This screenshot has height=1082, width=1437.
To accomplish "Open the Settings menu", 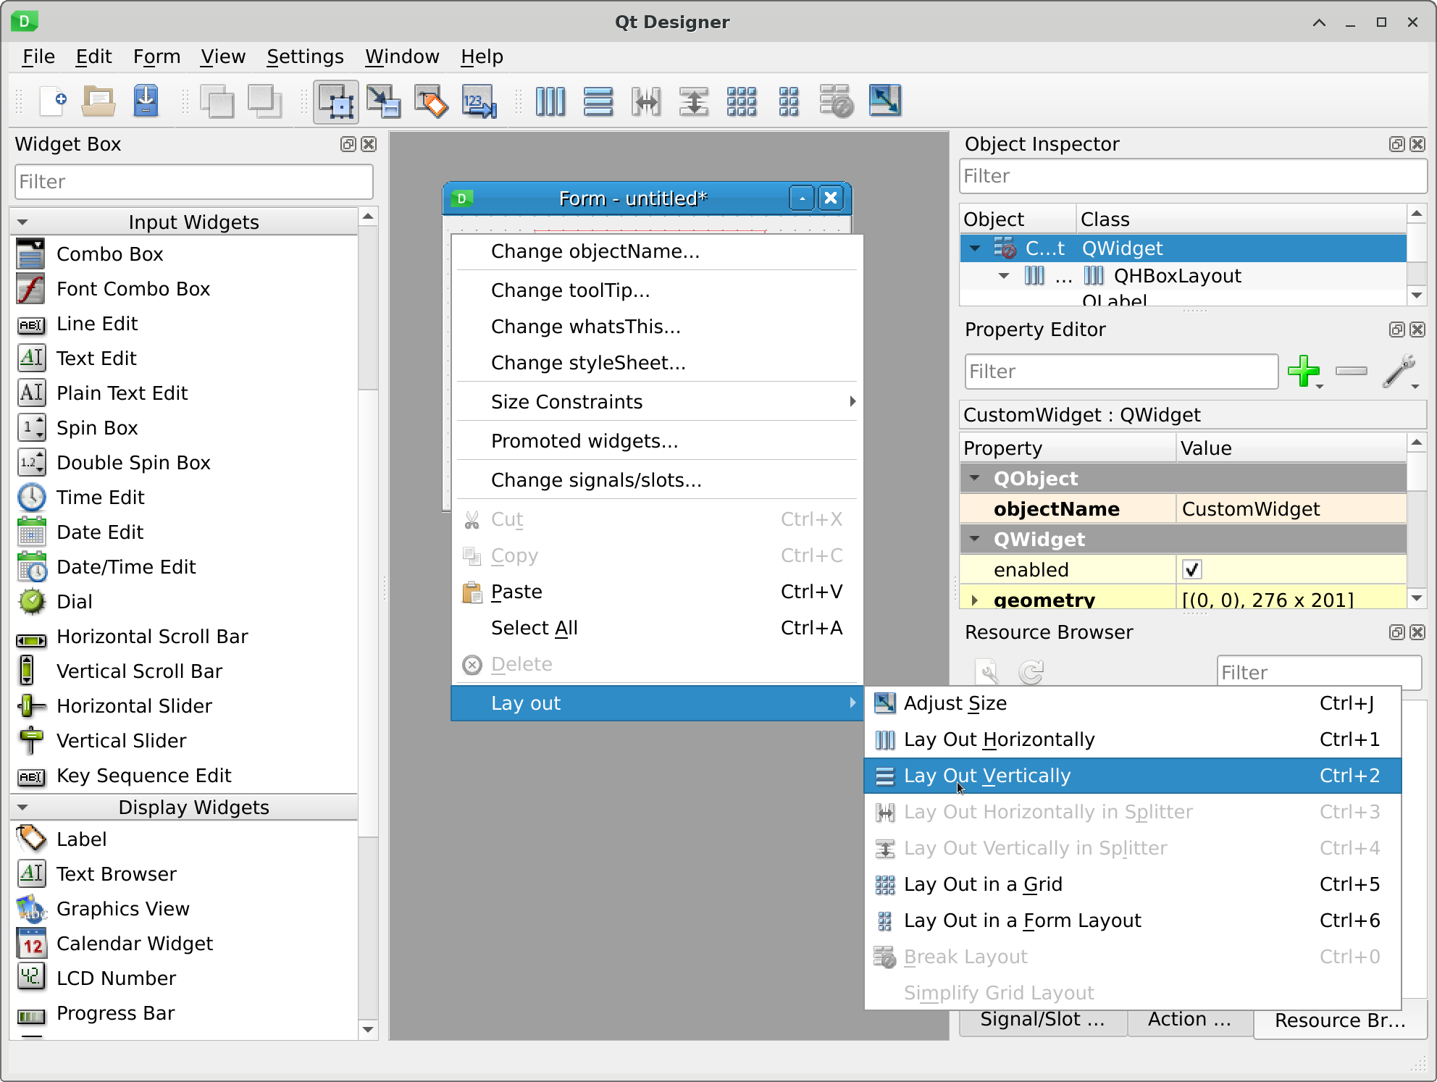I will [x=305, y=56].
